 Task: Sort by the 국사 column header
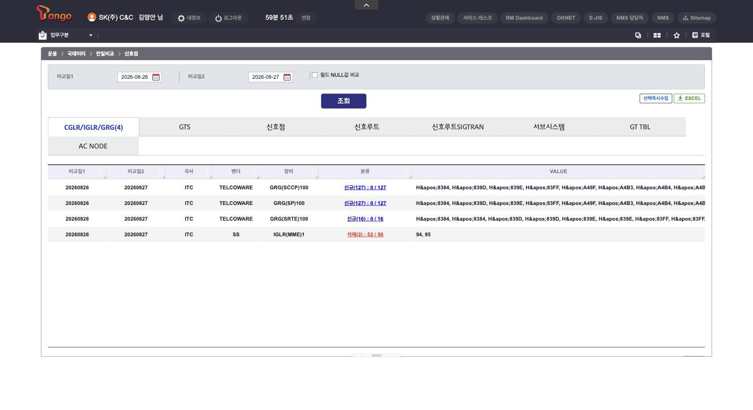coord(189,172)
